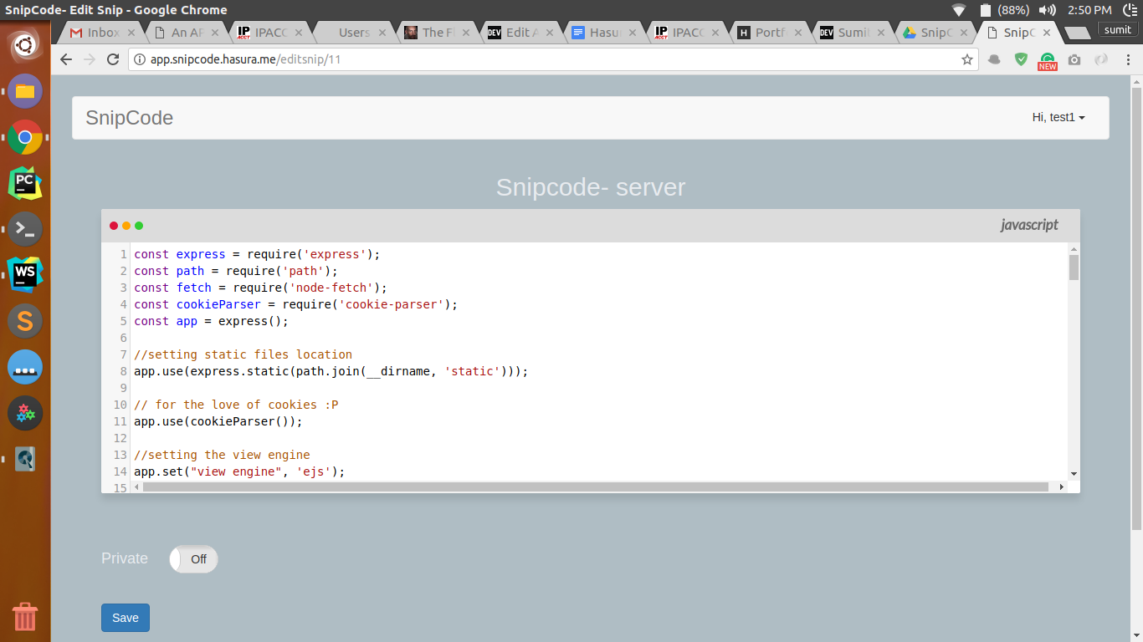Open a new browser tab
Image resolution: width=1143 pixels, height=642 pixels.
pyautogui.click(x=1077, y=33)
